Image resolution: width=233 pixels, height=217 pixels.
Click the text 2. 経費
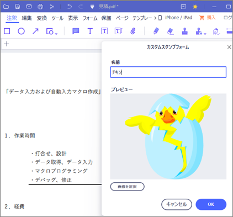(14, 207)
